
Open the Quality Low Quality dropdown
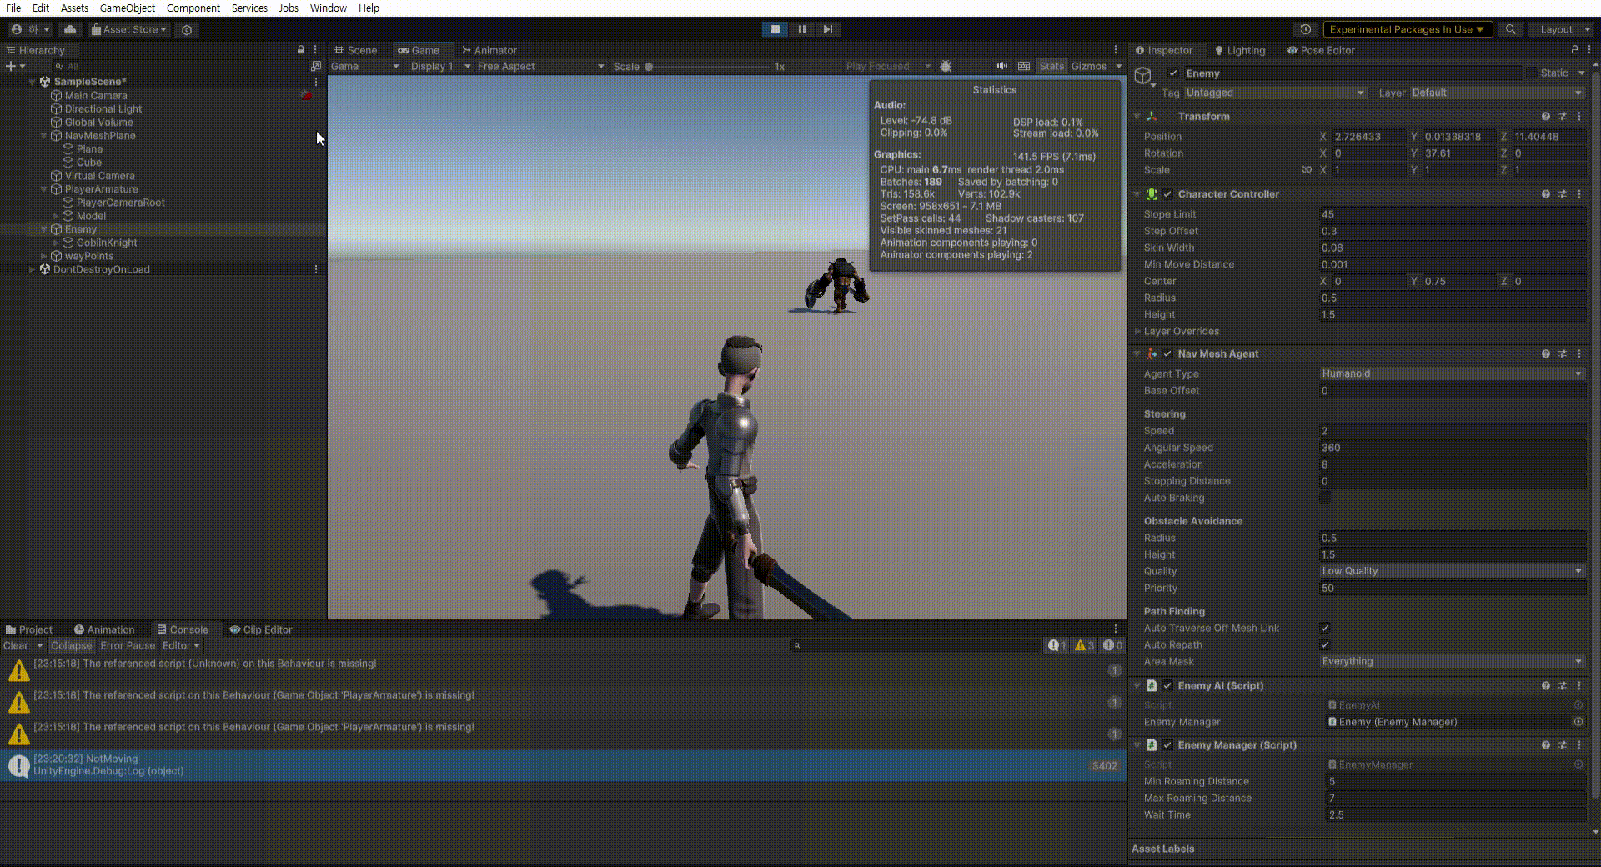tap(1452, 571)
